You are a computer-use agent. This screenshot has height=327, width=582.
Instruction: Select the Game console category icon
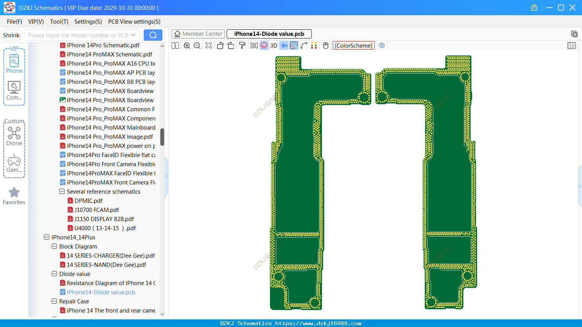pyautogui.click(x=14, y=163)
